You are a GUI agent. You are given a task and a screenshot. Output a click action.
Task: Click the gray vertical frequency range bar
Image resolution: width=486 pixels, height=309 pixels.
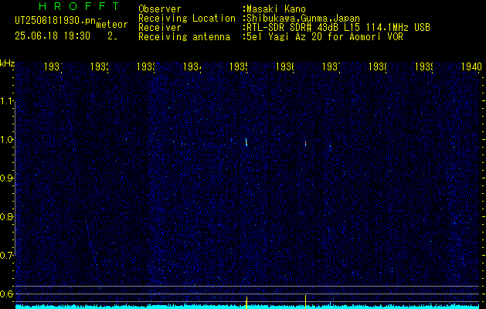pyautogui.click(x=15, y=178)
